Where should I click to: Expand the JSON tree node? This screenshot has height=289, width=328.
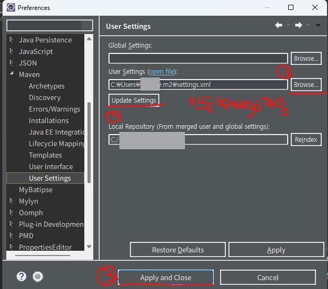click(x=12, y=62)
